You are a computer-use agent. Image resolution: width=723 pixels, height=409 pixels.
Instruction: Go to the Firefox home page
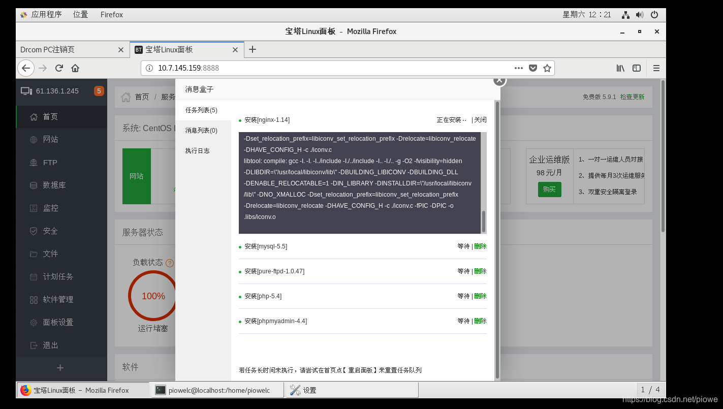(75, 68)
